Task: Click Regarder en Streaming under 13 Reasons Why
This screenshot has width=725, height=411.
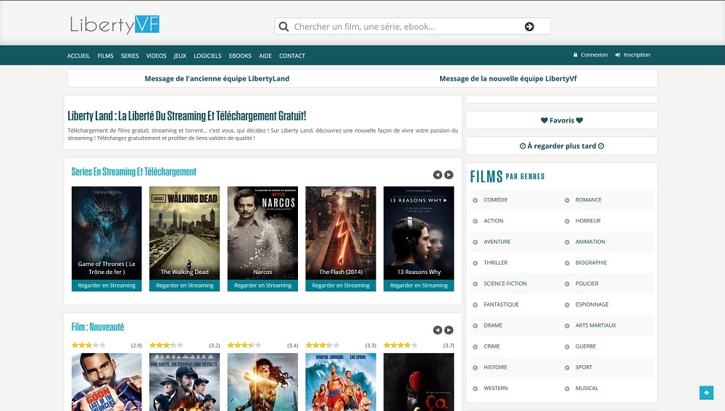Action: 419,286
